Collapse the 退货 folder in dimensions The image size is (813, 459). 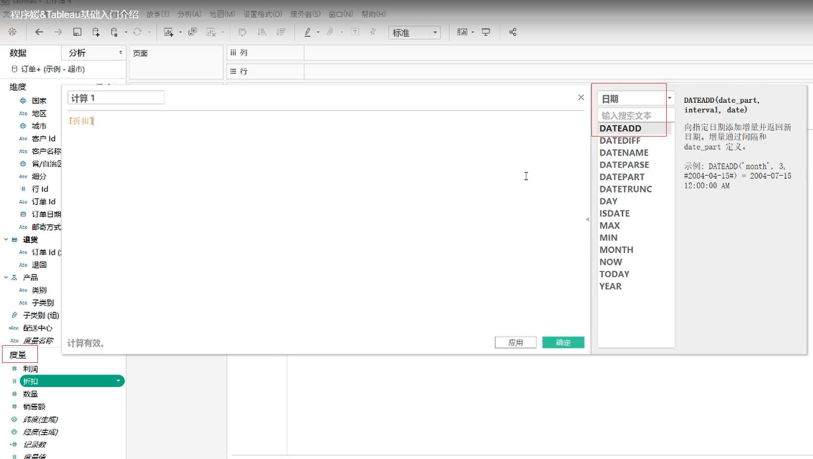tap(6, 239)
